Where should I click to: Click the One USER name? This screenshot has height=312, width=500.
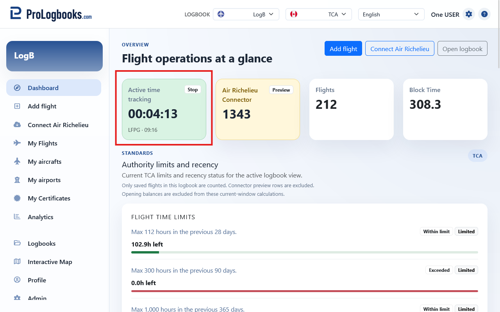tap(445, 14)
